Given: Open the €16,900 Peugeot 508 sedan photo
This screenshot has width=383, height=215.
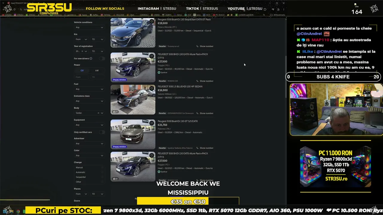Looking at the screenshot, I should (133, 99).
